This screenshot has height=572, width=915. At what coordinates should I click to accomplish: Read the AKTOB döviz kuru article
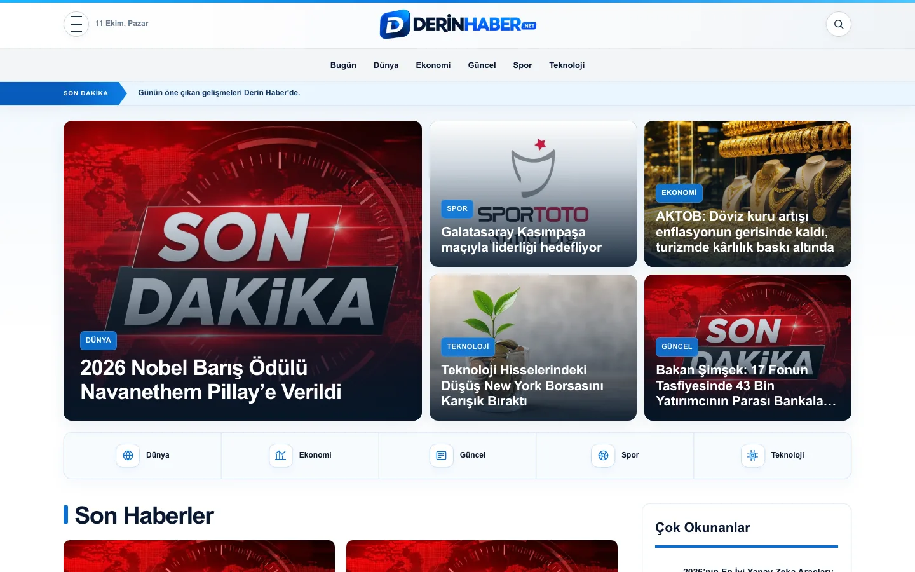pos(745,232)
